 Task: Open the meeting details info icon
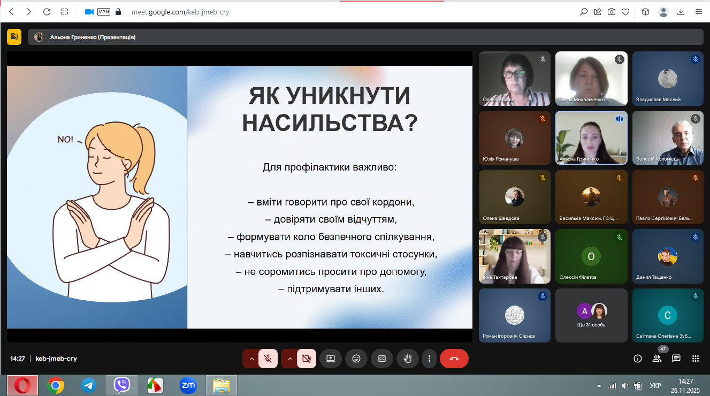[x=638, y=359]
